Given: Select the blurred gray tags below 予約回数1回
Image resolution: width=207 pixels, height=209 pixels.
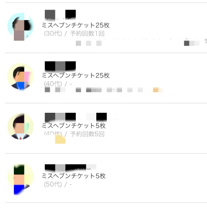Looking at the screenshot, I should click(88, 43).
